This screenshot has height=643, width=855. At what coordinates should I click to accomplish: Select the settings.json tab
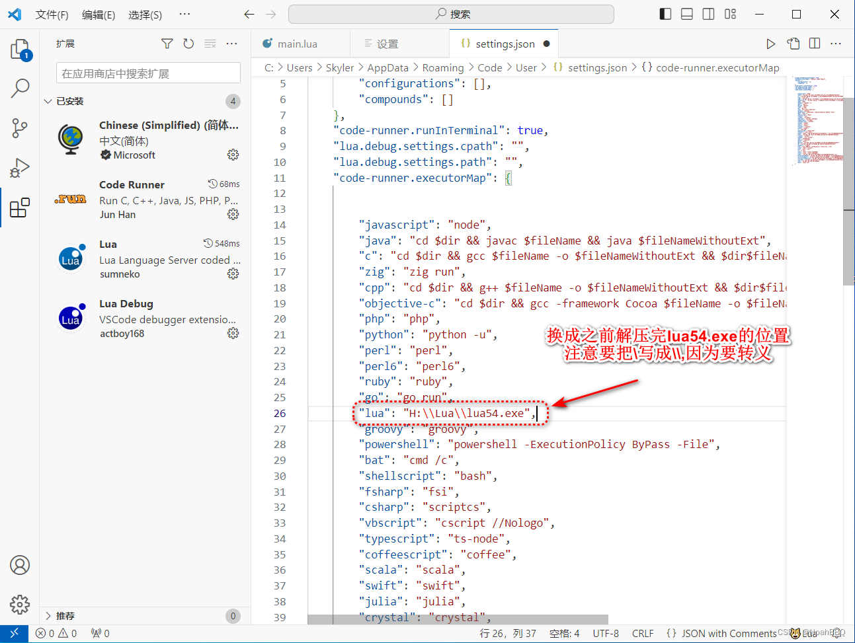coord(505,44)
